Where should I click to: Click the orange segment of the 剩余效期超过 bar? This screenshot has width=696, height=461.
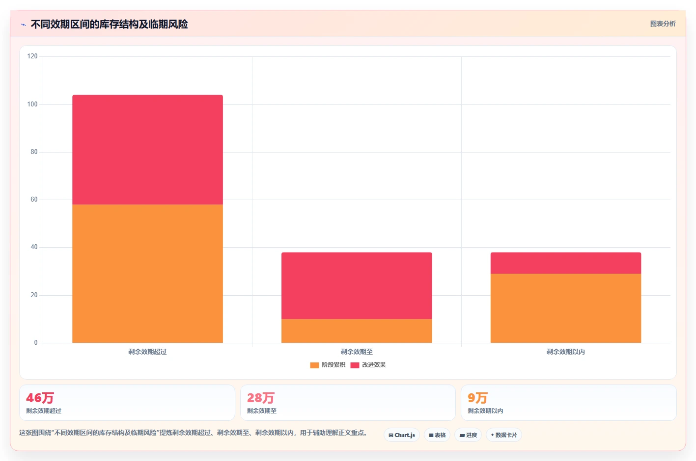point(147,274)
